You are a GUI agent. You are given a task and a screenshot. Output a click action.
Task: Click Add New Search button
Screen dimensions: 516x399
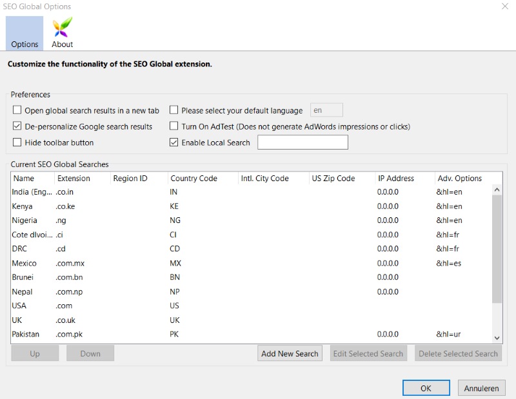[290, 353]
